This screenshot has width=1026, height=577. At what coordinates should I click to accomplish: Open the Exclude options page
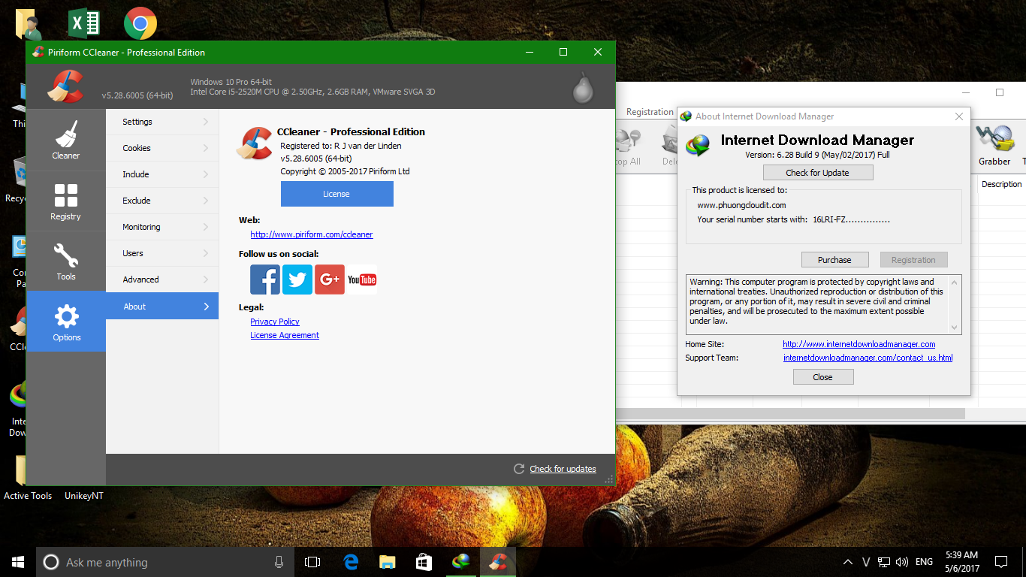click(x=162, y=201)
